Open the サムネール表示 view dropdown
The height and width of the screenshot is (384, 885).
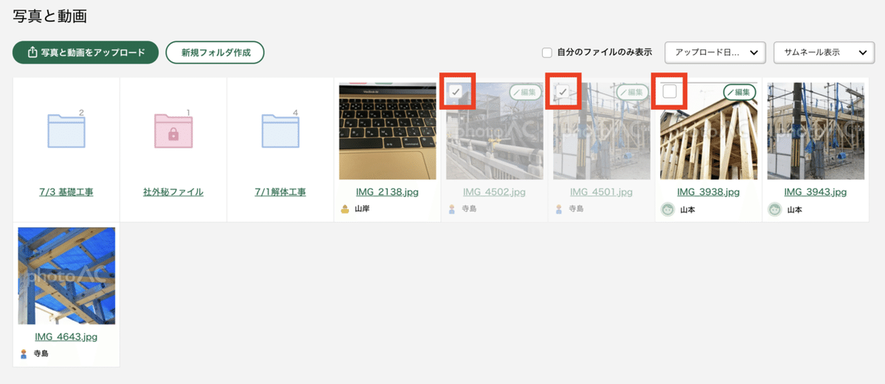pyautogui.click(x=824, y=52)
